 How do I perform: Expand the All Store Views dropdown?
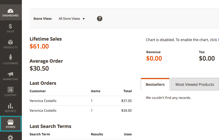click(x=72, y=19)
